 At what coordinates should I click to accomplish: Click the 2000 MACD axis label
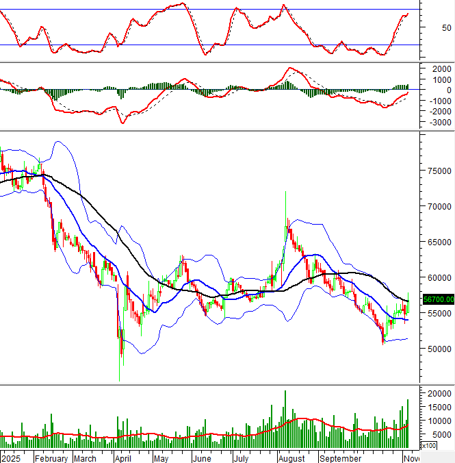coord(441,68)
